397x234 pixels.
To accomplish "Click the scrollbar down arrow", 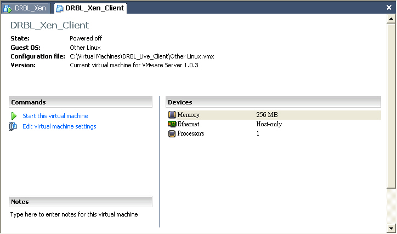I will [x=391, y=229].
